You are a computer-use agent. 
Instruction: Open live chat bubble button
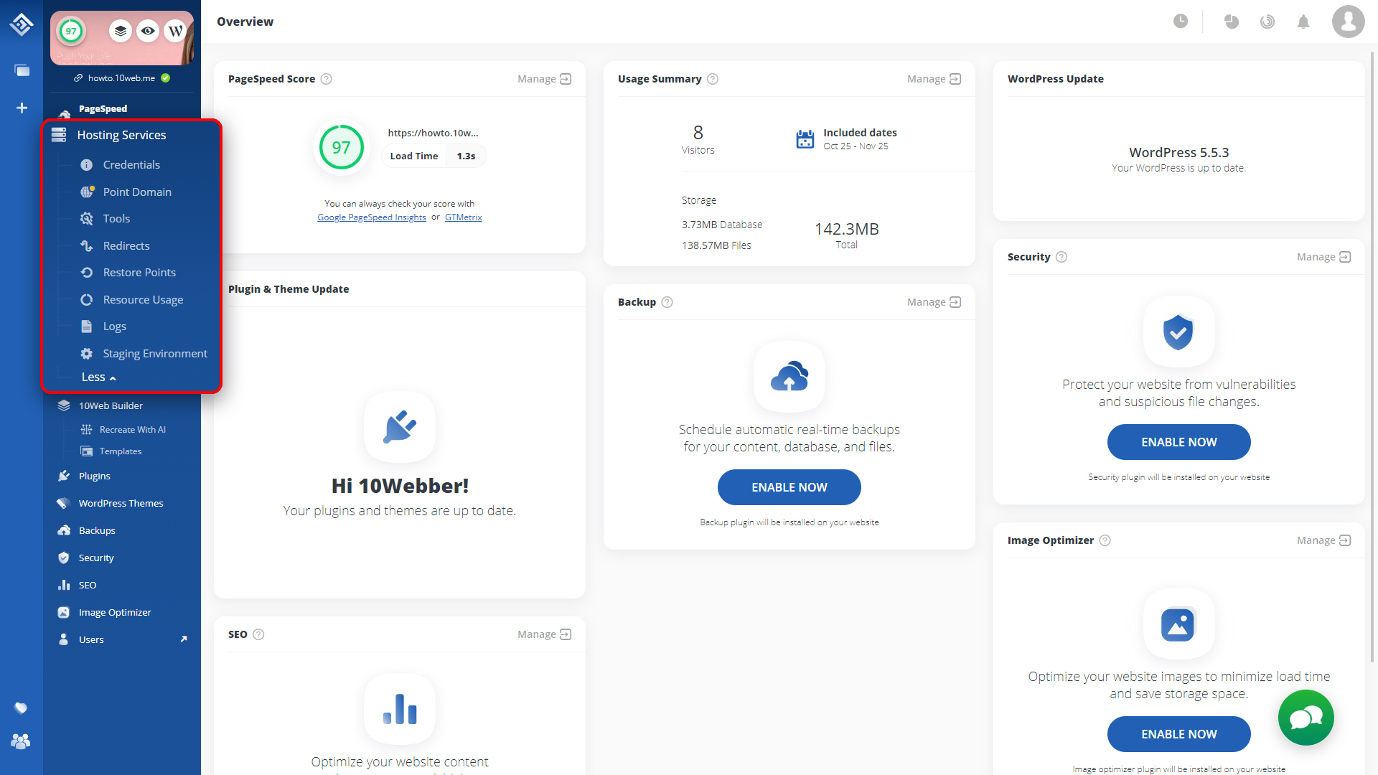[x=1306, y=718]
